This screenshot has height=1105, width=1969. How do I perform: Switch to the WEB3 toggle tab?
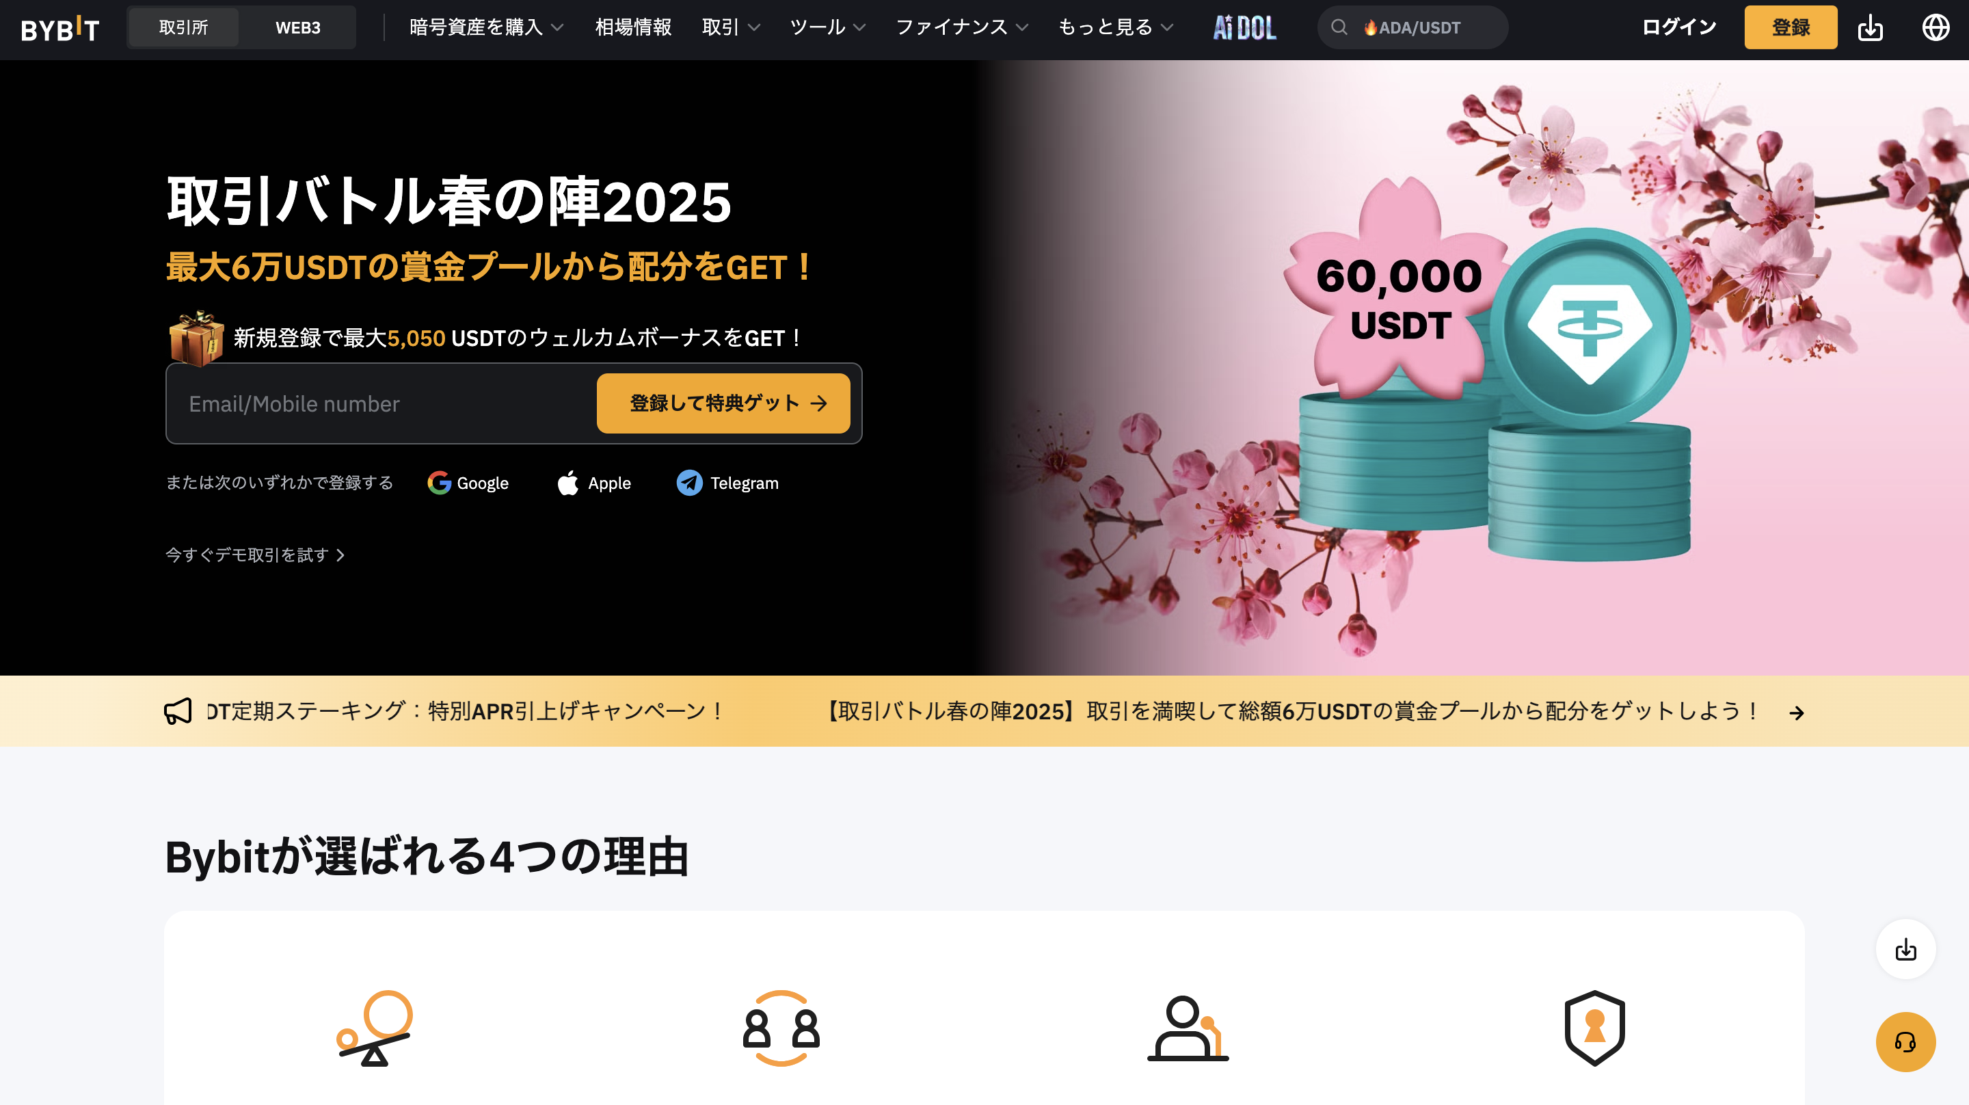click(297, 27)
